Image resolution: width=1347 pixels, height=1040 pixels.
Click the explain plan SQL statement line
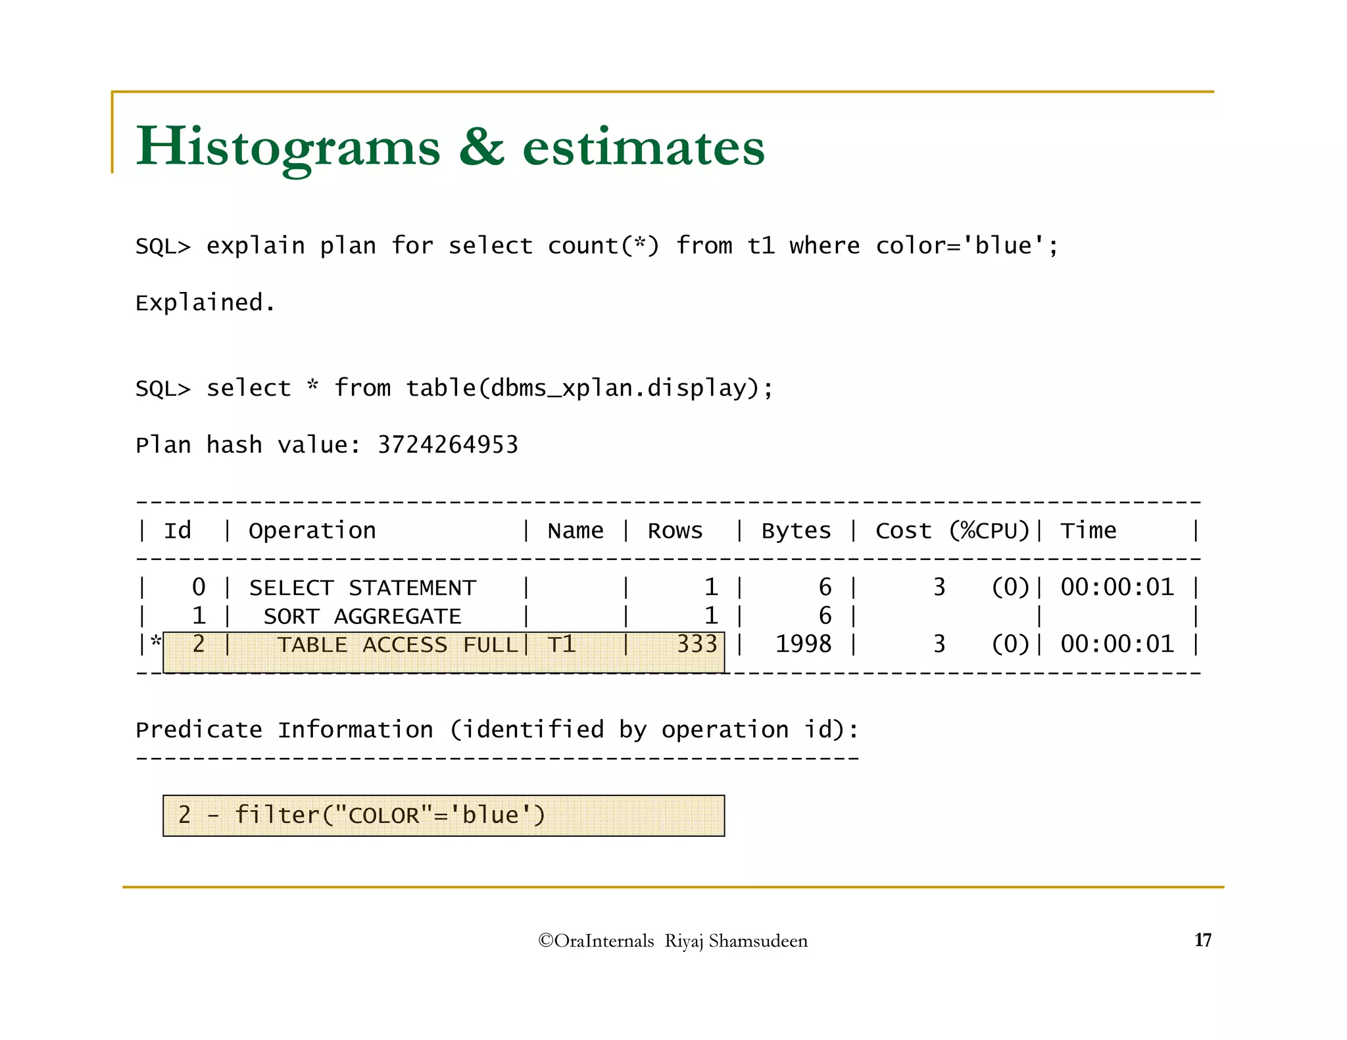(597, 246)
